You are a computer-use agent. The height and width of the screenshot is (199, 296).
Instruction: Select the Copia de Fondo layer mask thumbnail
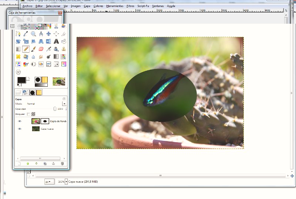(x=45, y=121)
